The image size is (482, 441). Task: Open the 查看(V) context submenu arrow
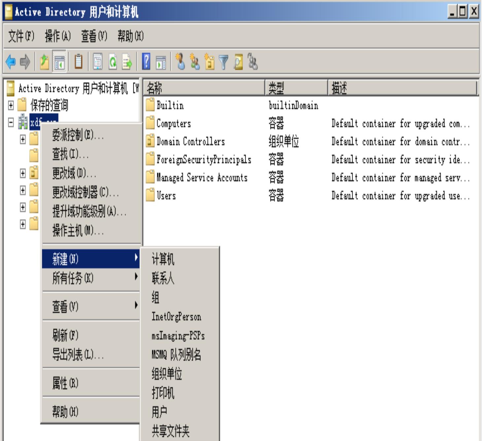pos(136,305)
